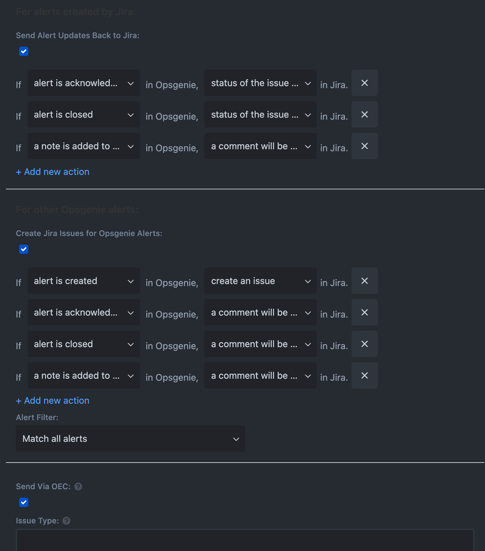Open 'alert is closed' dropdown under Create Jira Issues
The width and height of the screenshot is (485, 551).
[84, 344]
